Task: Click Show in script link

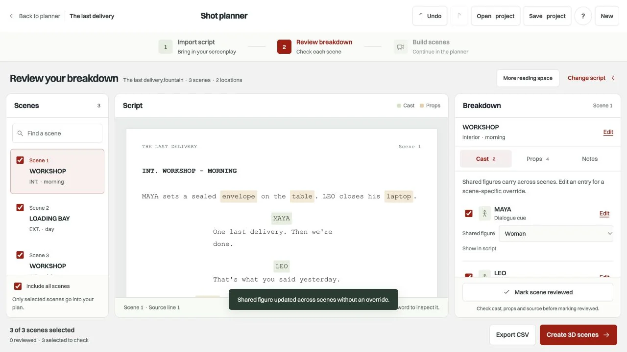Action: (479, 248)
